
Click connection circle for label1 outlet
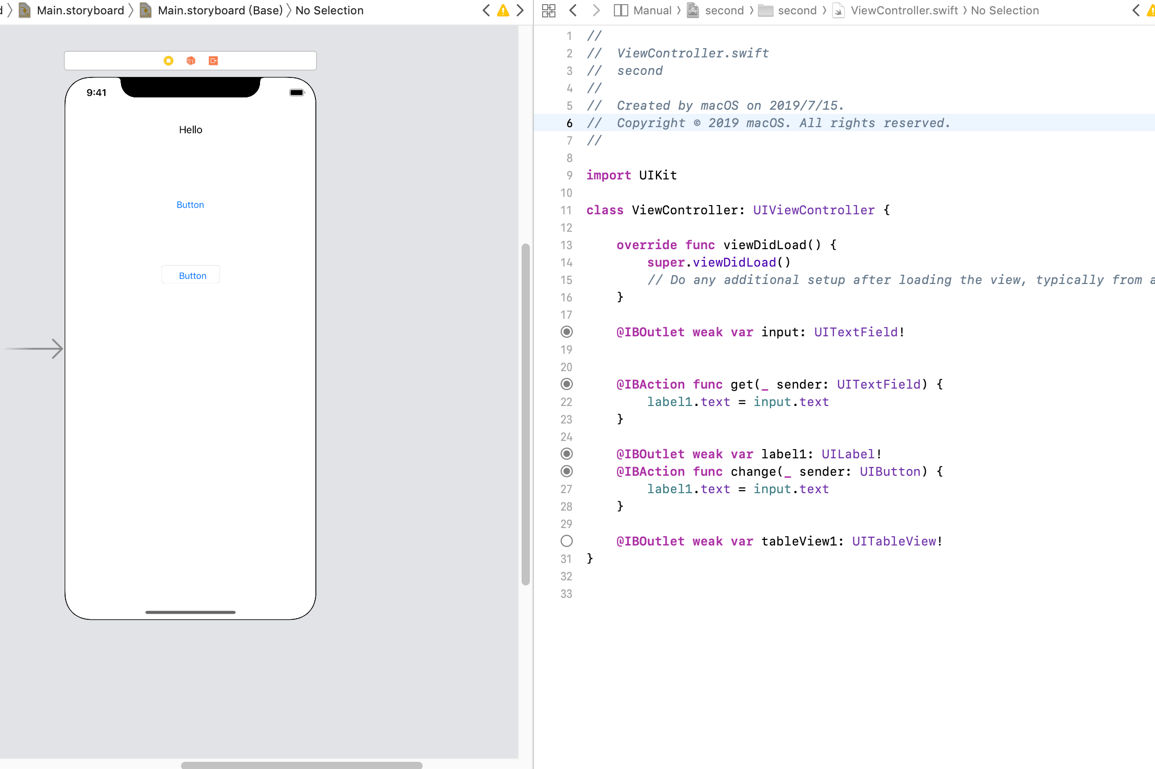(567, 454)
